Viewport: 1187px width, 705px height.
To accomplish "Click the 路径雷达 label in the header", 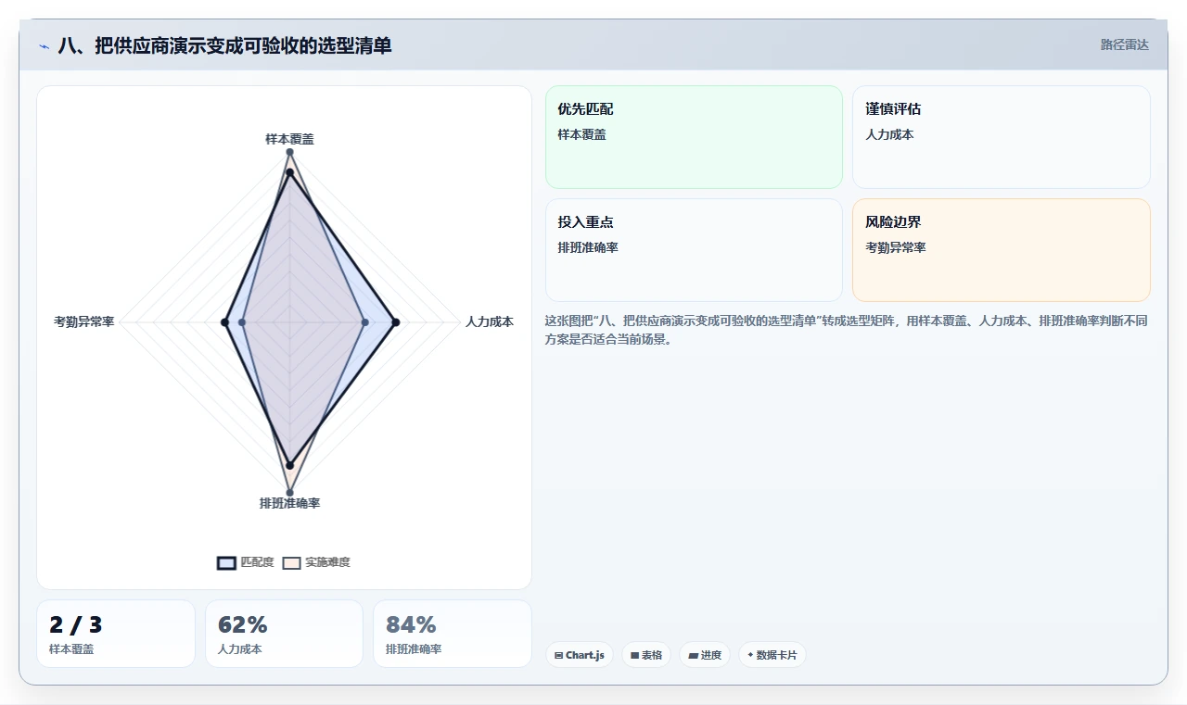I will tap(1124, 44).
